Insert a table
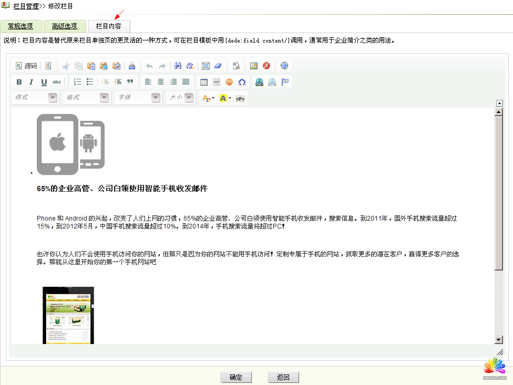Viewport: 513px width, 385px height. [203, 82]
